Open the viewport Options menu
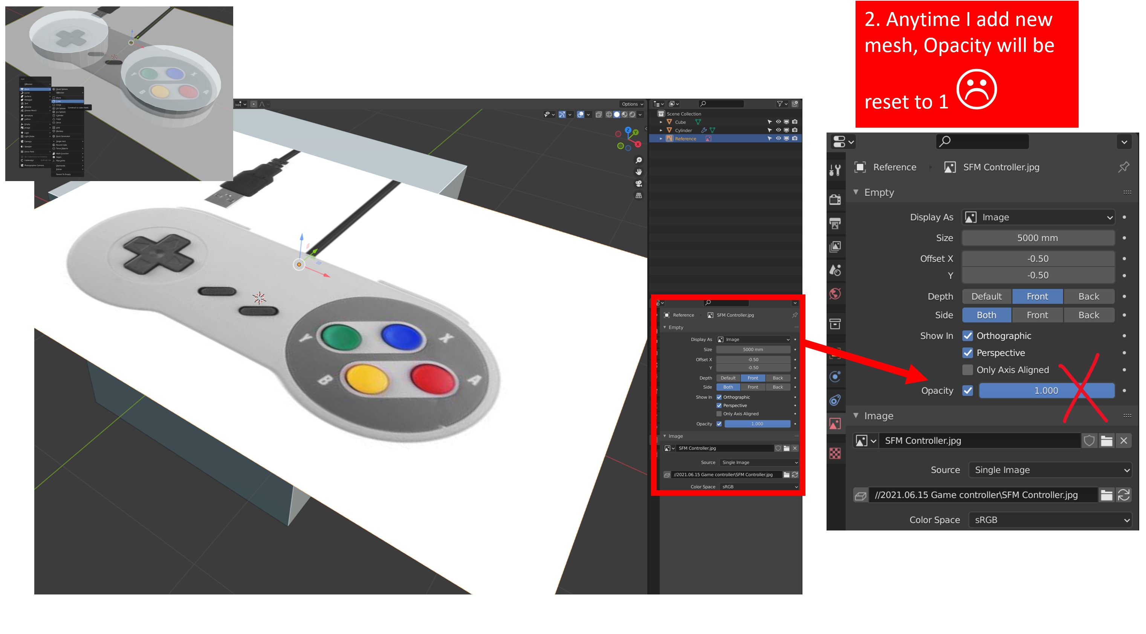 (x=632, y=104)
